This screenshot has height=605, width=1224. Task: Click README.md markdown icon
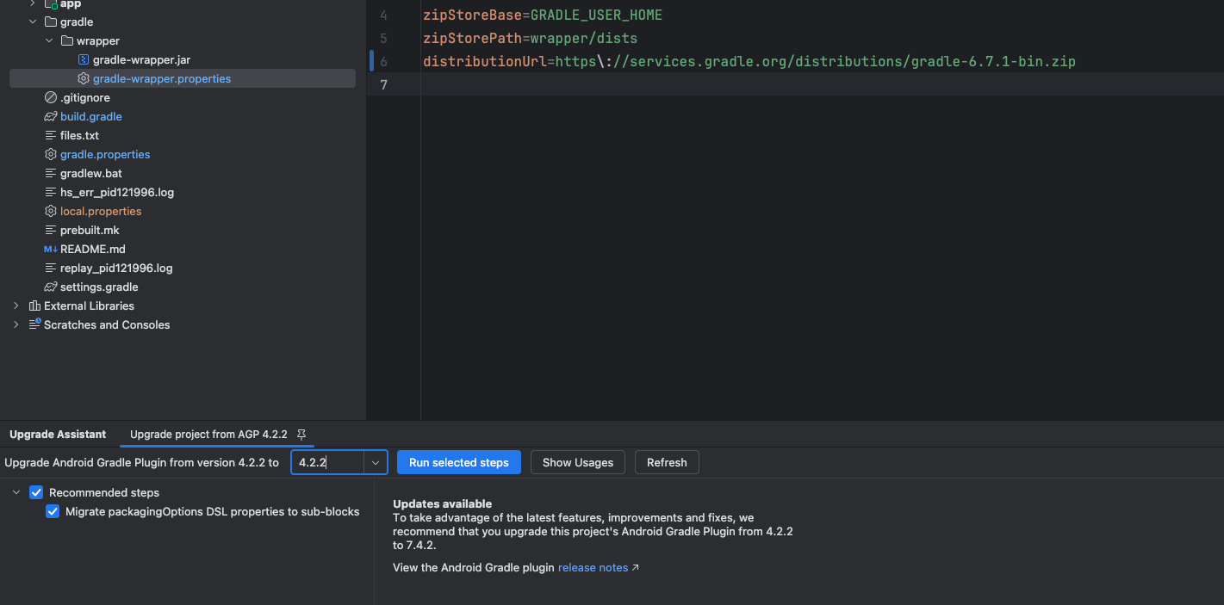tap(51, 249)
